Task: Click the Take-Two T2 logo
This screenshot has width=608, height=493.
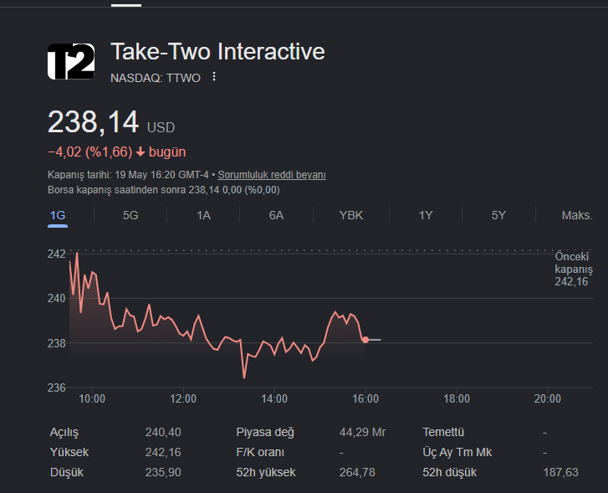Action: (71, 61)
